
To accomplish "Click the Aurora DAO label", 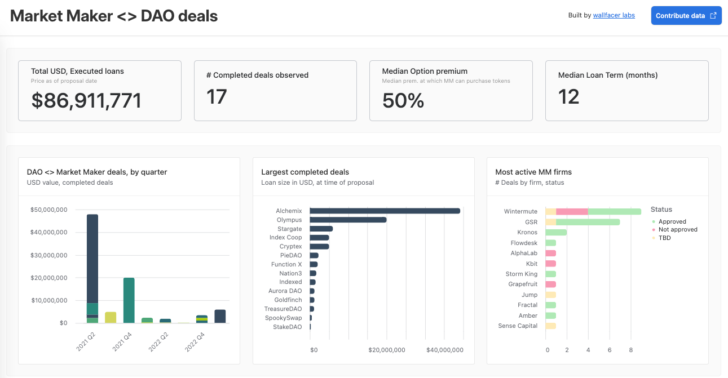I will pos(285,291).
